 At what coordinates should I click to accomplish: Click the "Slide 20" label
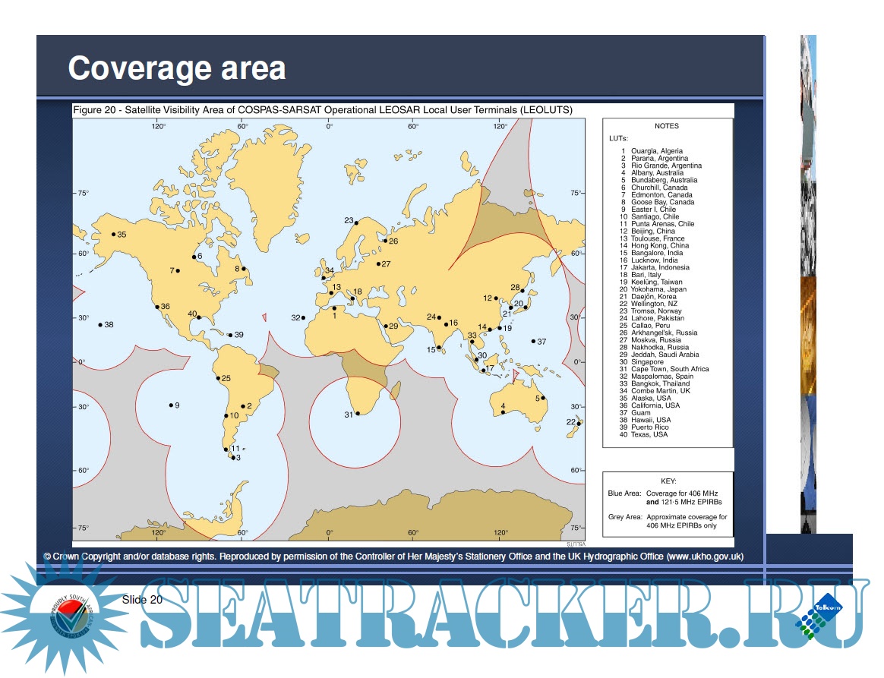pos(142,600)
